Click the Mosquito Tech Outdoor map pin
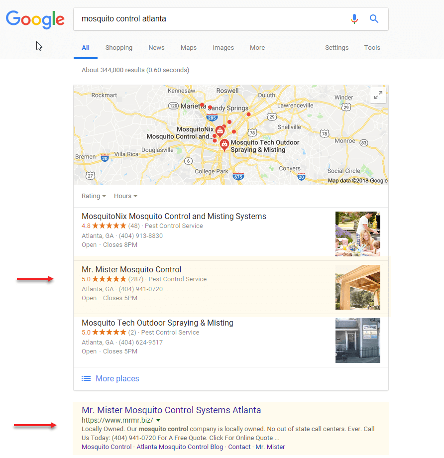Image resolution: width=444 pixels, height=458 pixels. coord(224,145)
